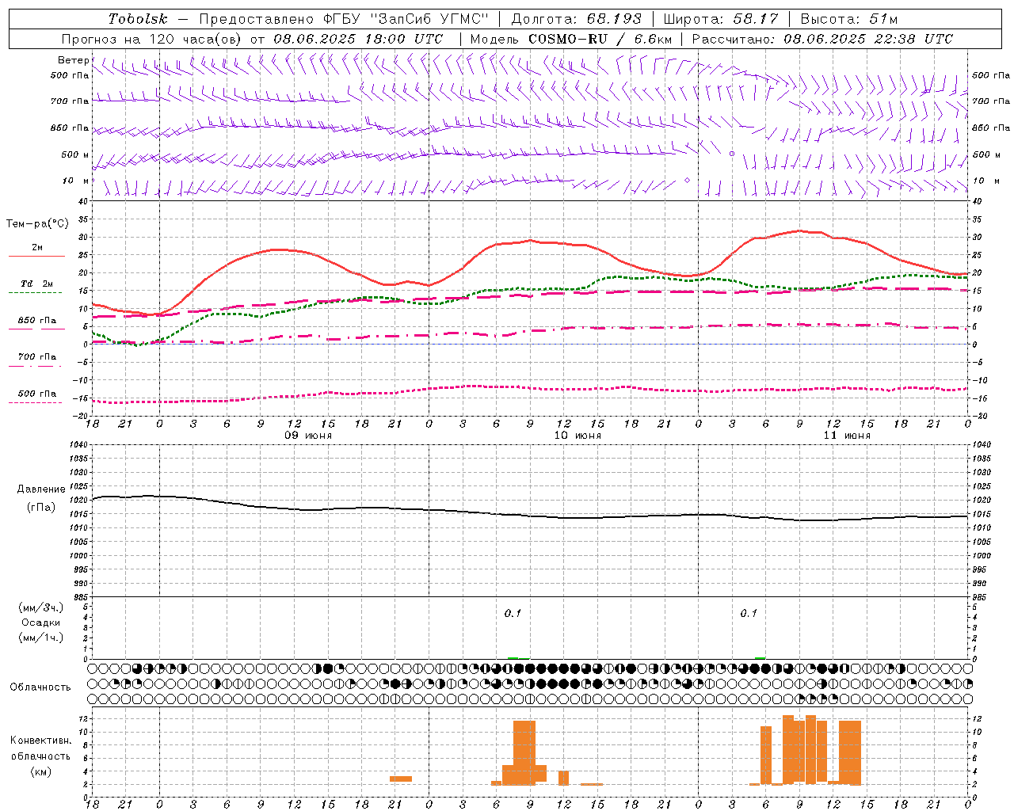1014x811 pixels.
Task: Select the Прогноз на 120 часа(ов) text
Action: click(153, 39)
